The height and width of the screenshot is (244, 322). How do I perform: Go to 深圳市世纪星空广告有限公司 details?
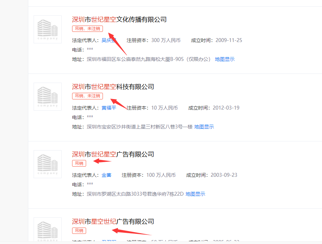coord(113,154)
